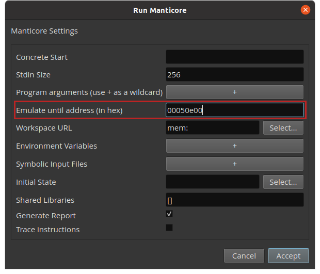Click the Shared Libraries input field
Viewport: 320px width, 274px height.
point(234,200)
